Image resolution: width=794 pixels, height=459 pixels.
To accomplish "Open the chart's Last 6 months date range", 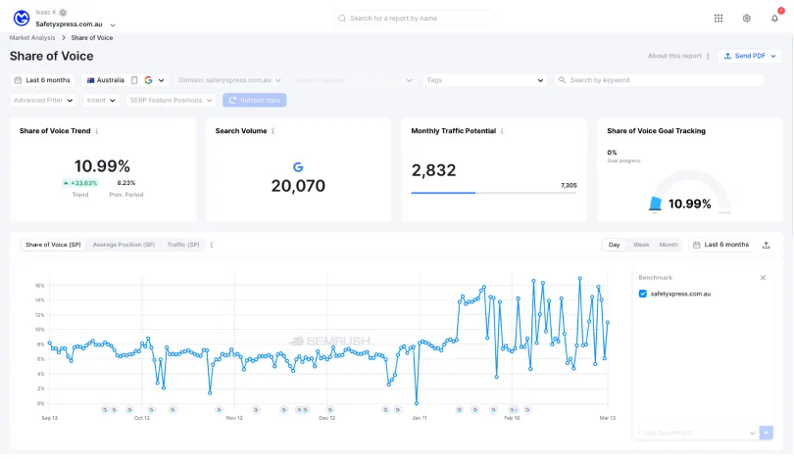I will pos(721,245).
